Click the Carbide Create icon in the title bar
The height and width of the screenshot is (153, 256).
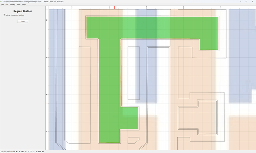click(x=1, y=1)
